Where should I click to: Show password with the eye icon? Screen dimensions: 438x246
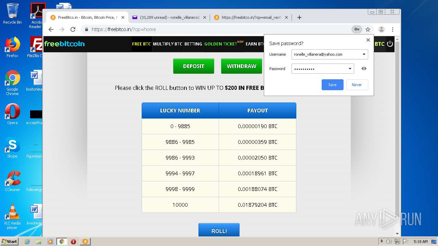(x=364, y=69)
